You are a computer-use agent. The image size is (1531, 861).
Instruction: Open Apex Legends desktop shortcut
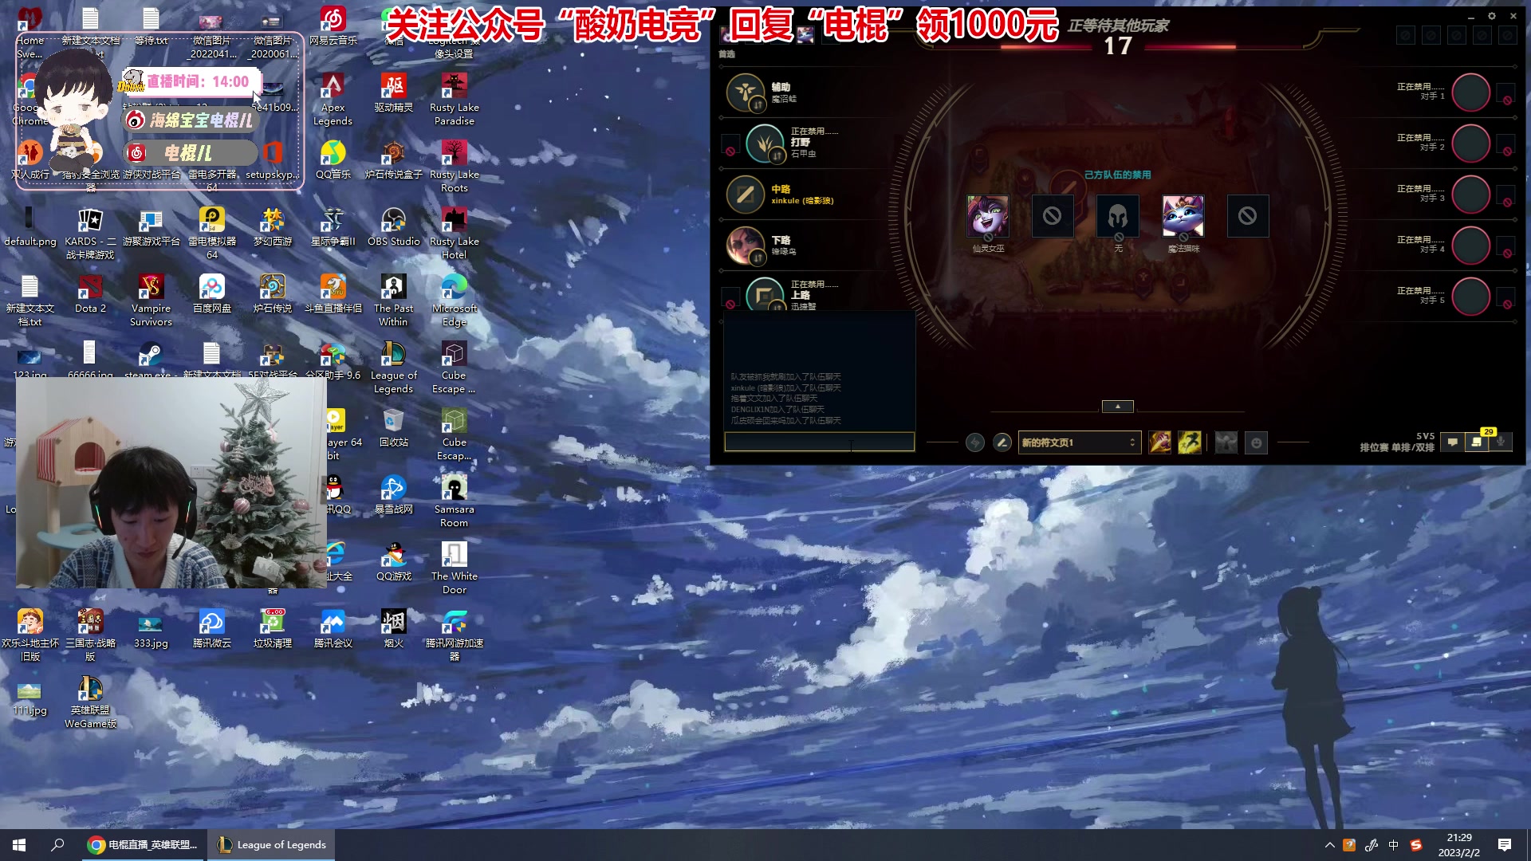click(333, 99)
